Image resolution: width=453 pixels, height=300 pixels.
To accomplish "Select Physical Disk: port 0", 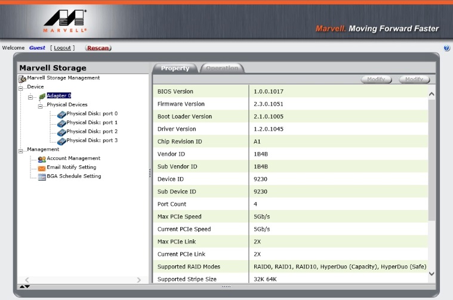I will tap(92, 113).
